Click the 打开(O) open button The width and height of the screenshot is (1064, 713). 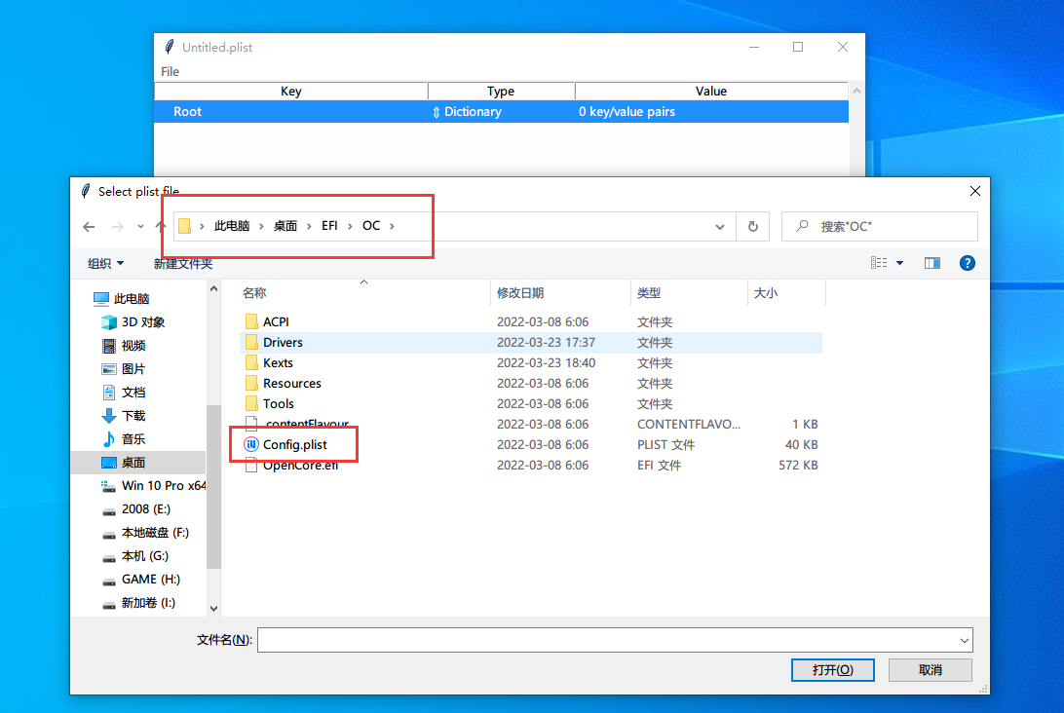coord(832,670)
